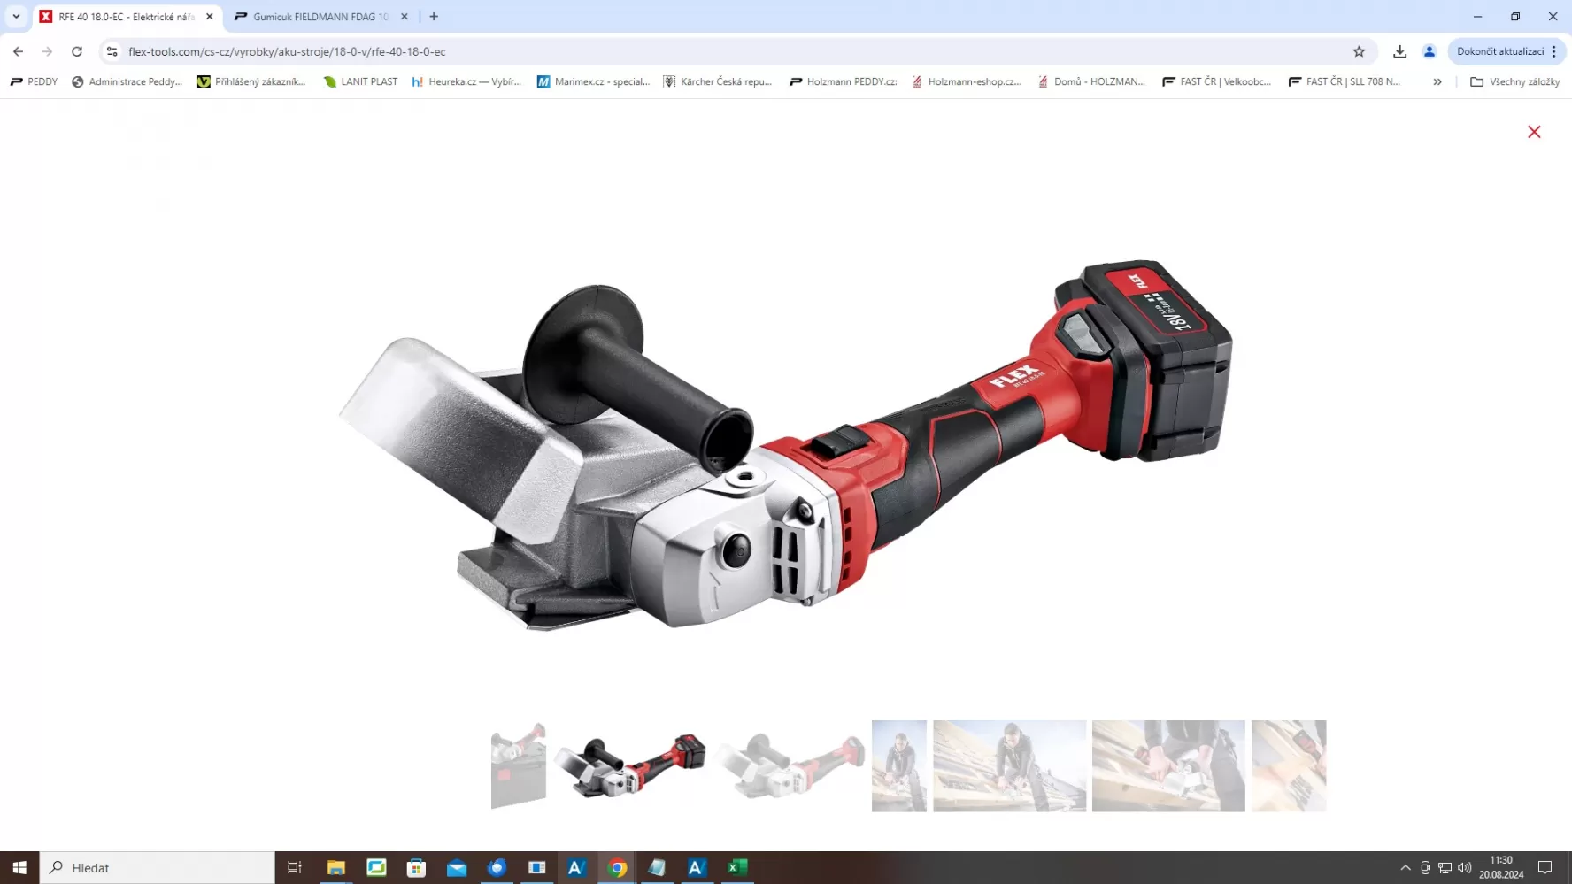1572x884 pixels.
Task: Click the address bar URL
Action: pyautogui.click(x=287, y=51)
